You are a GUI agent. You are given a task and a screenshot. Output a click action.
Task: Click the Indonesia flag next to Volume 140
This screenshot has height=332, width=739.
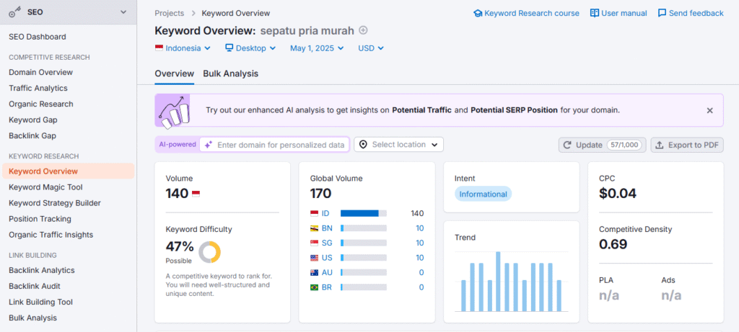click(196, 194)
